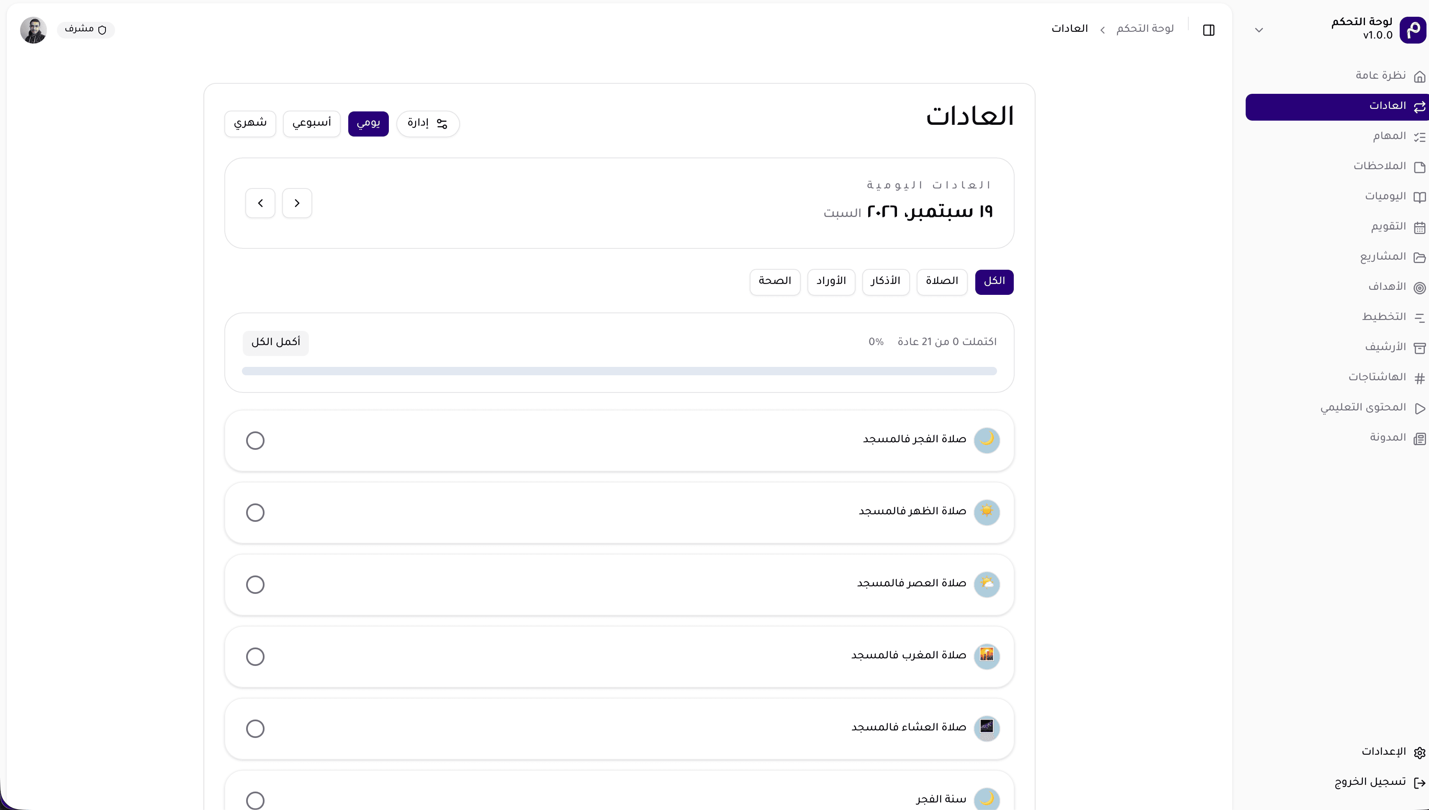Switch to أسبوعي weekly view
The width and height of the screenshot is (1429, 810).
tap(311, 124)
